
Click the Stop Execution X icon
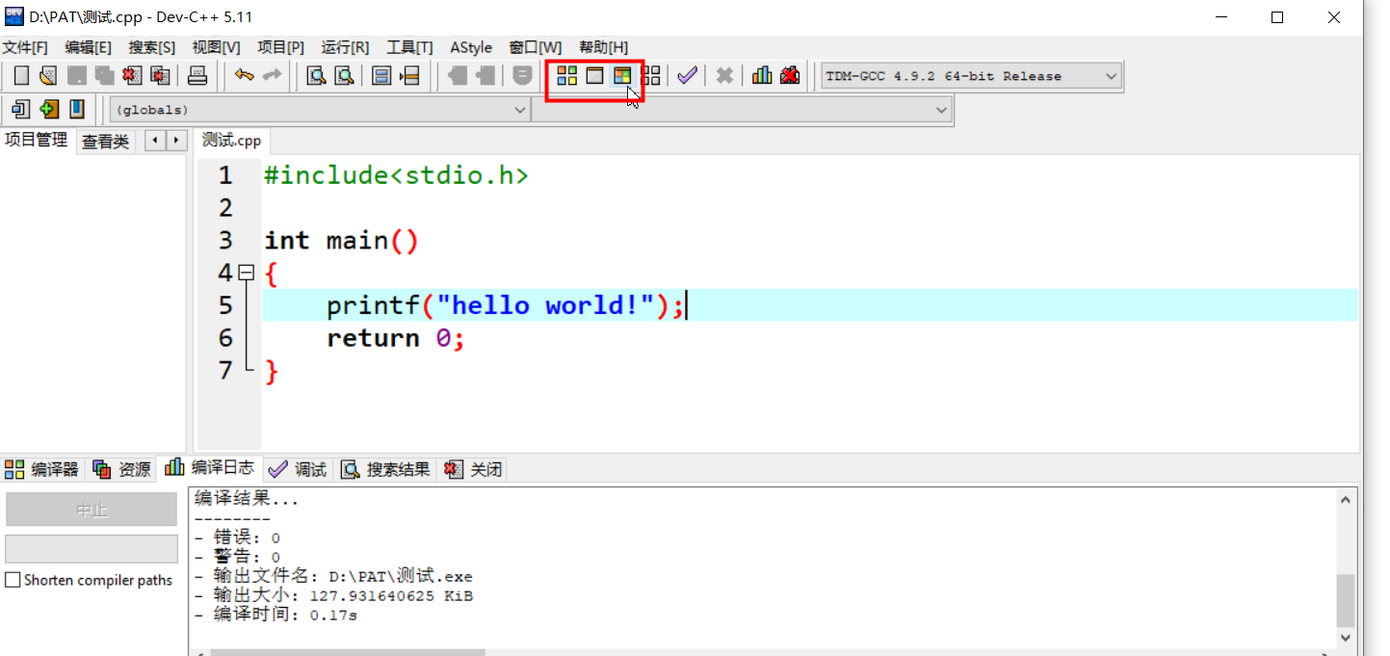pyautogui.click(x=725, y=75)
